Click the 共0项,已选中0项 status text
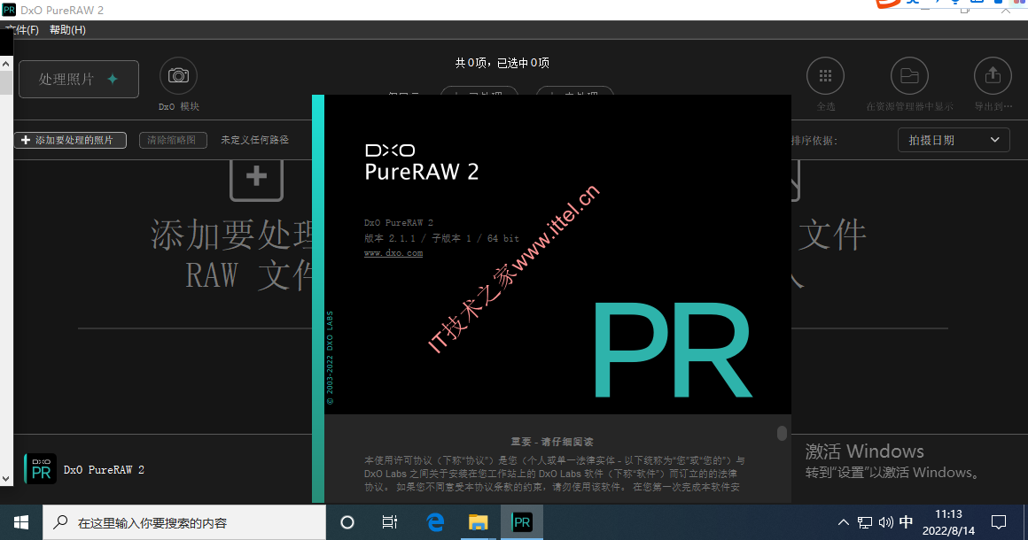This screenshot has height=540, width=1028. tap(502, 63)
